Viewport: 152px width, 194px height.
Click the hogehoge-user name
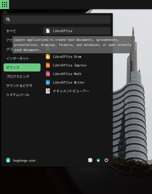[x=25, y=160]
